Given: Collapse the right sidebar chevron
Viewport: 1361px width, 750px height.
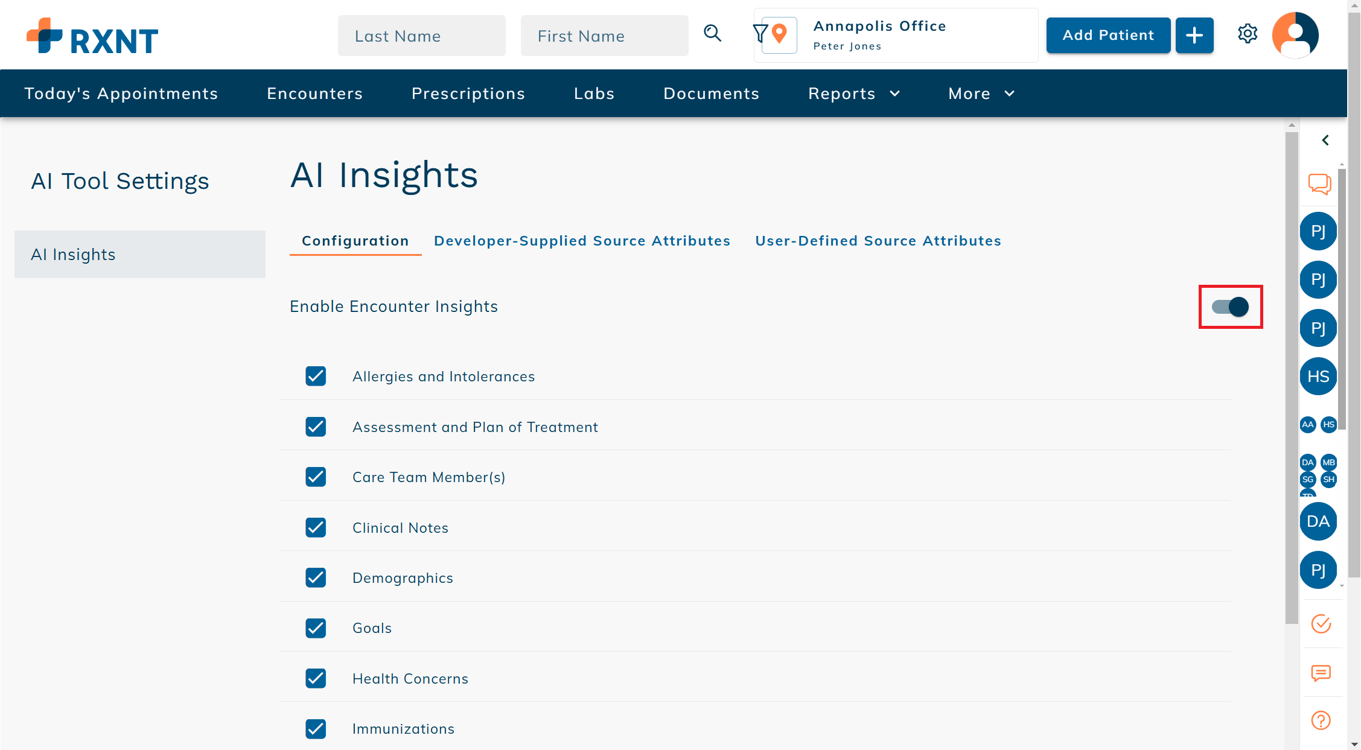Looking at the screenshot, I should [x=1325, y=140].
